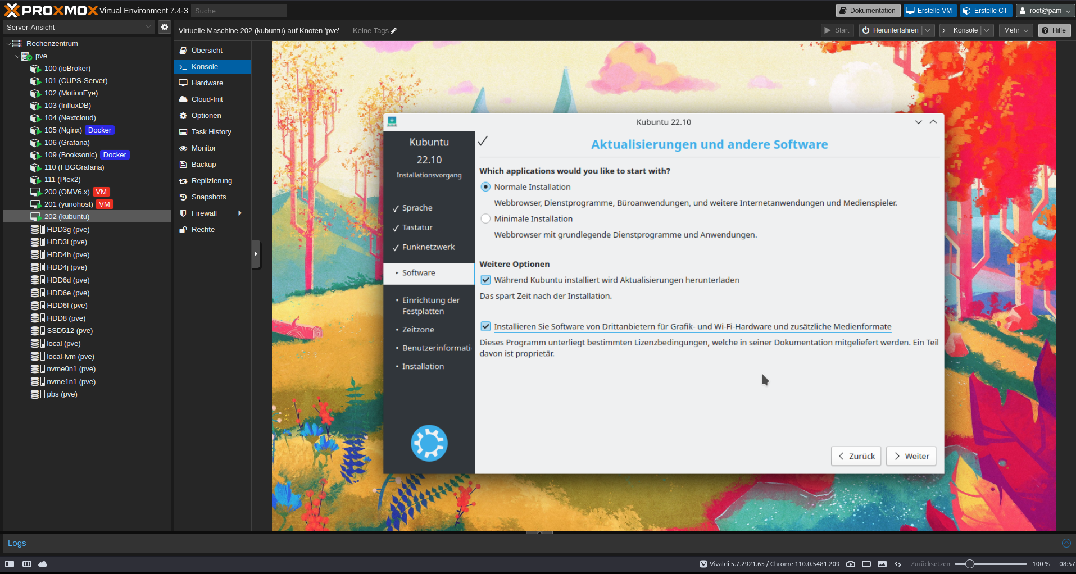
Task: Click the Herunterfahren button
Action: point(891,30)
